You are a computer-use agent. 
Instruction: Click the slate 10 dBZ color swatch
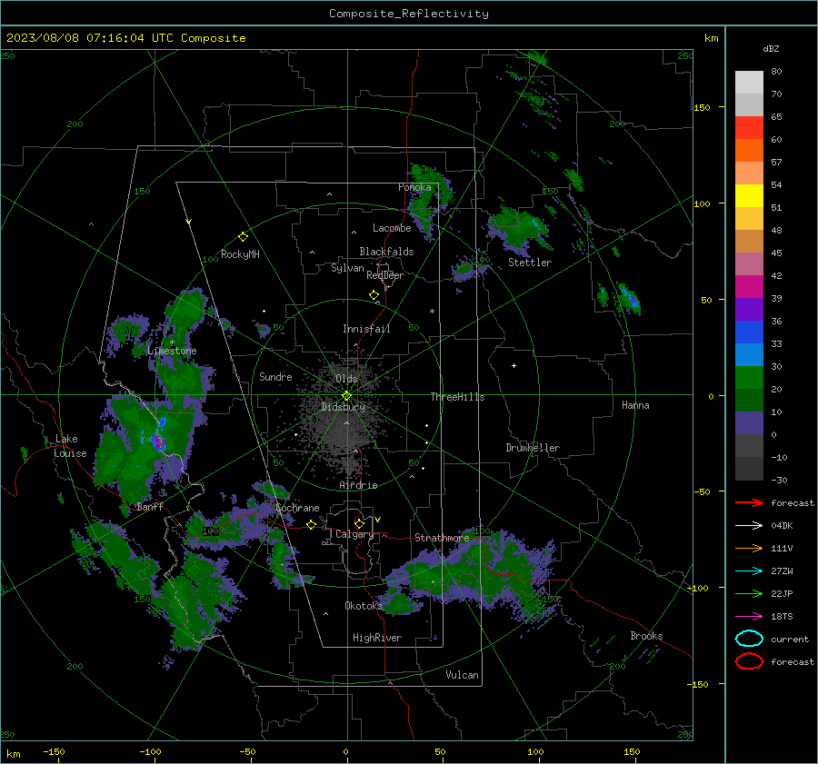[x=749, y=423]
